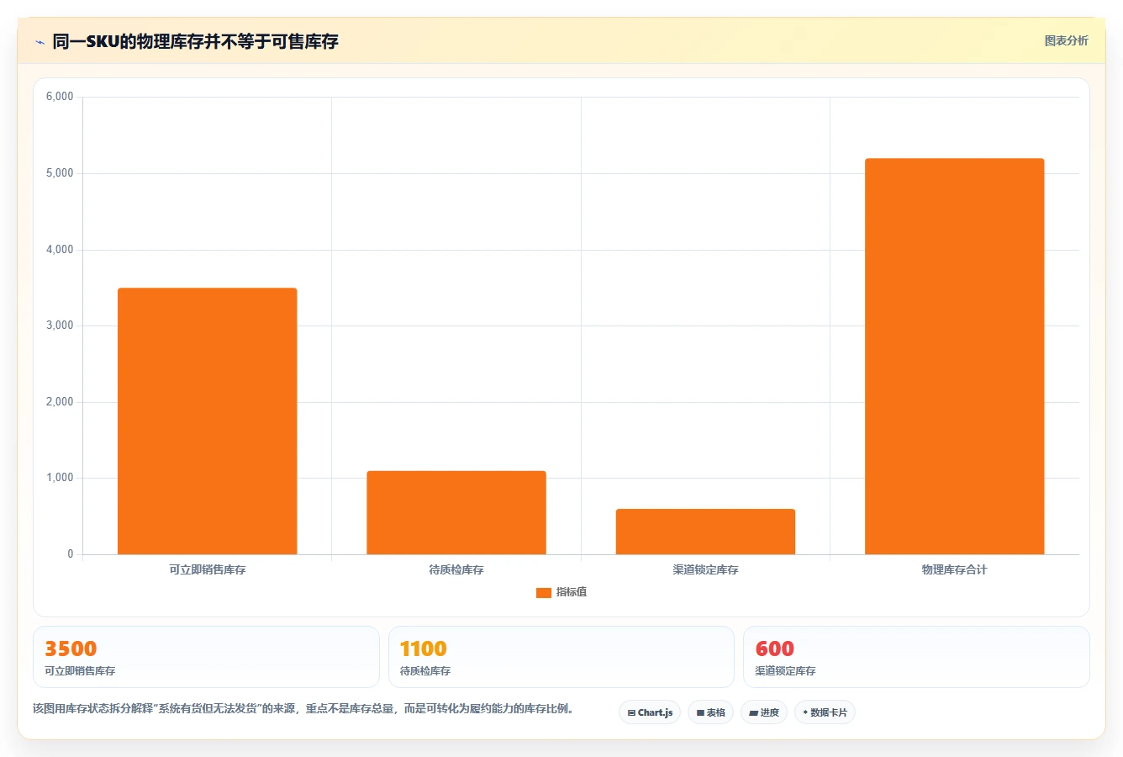Toggle the 指标值 legend color swatch

[544, 593]
